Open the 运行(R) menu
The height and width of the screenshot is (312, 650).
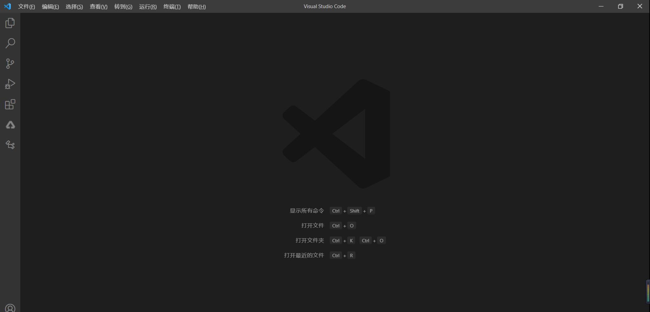click(148, 7)
